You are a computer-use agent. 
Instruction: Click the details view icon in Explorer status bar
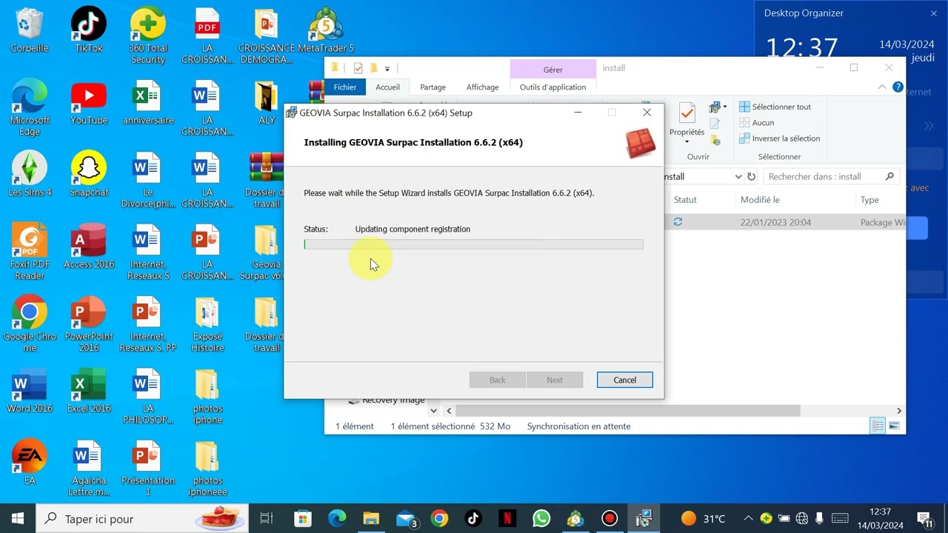click(878, 426)
